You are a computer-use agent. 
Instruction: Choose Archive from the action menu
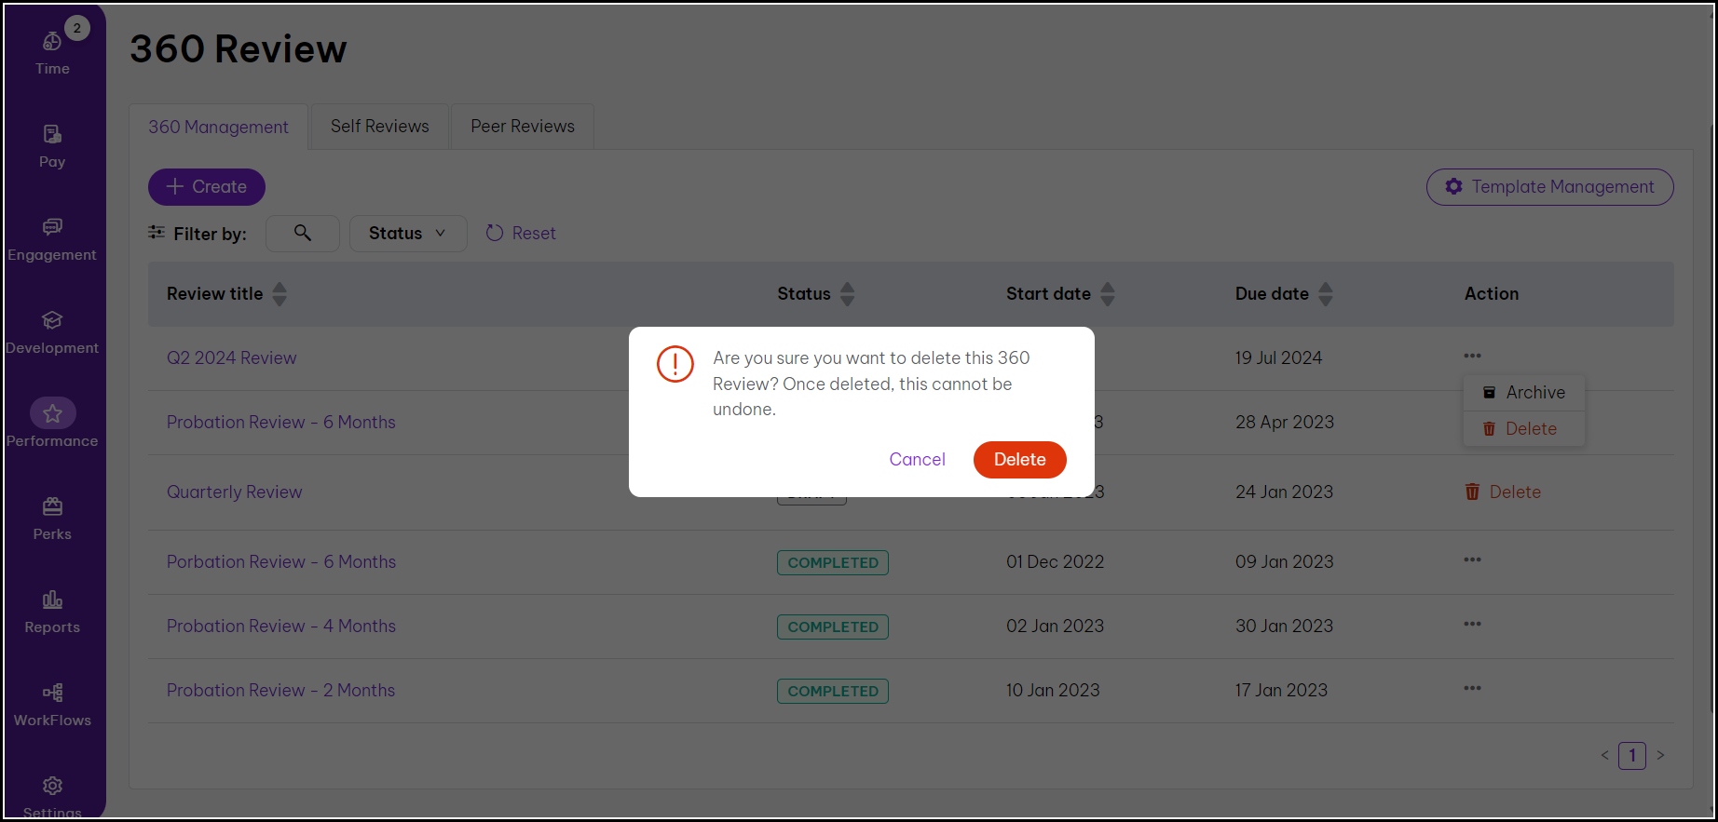click(x=1524, y=393)
